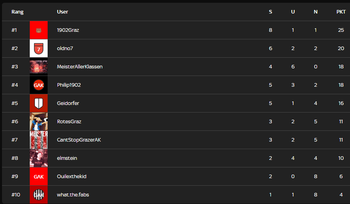Sort by the PKT column header

341,12
